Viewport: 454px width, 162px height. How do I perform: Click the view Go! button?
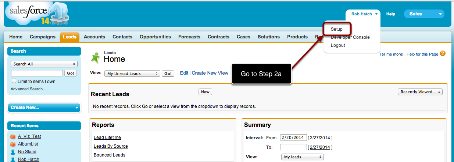click(168, 74)
